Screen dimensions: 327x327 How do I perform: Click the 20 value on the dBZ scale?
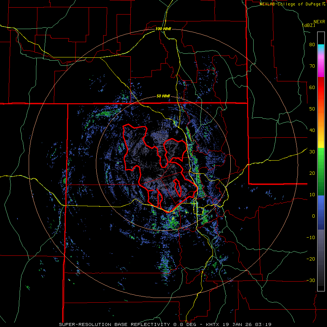coord(312,173)
